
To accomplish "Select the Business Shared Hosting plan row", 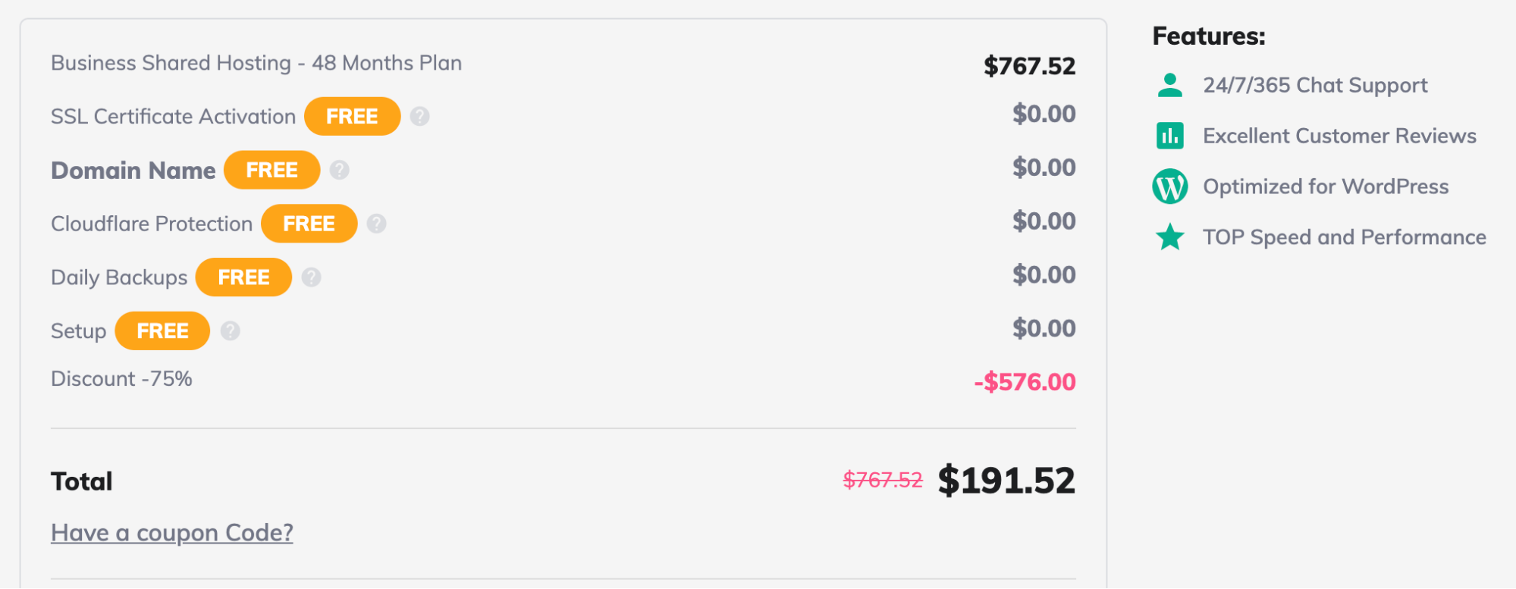I will 256,63.
